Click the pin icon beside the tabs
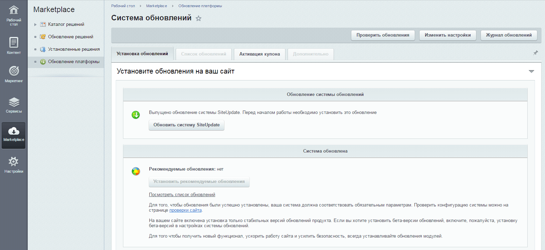This screenshot has height=250, width=545. tap(535, 53)
